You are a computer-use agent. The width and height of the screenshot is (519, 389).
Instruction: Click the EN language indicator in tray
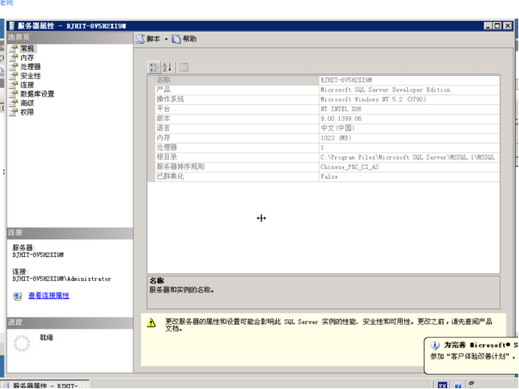[x=442, y=385]
